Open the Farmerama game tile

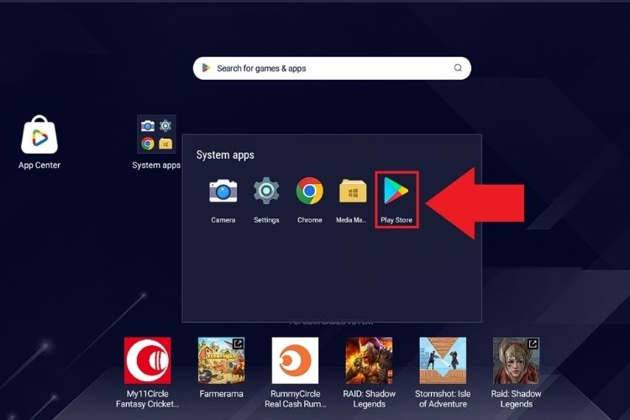point(222,360)
